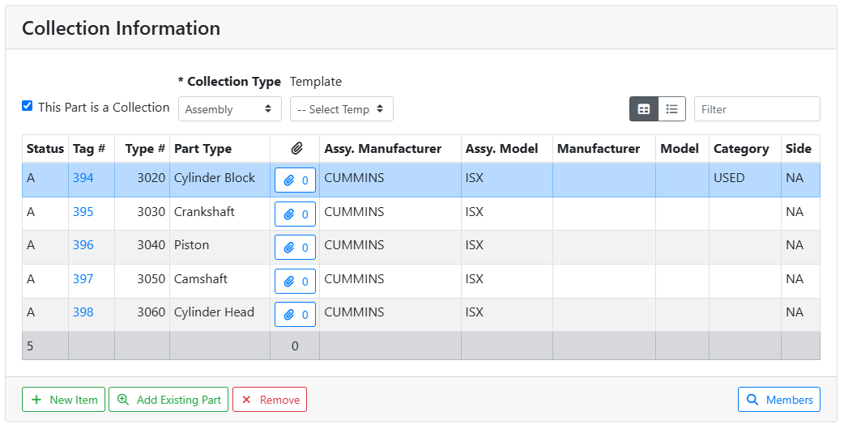Screen dimensions: 844x424
Task: Switch to table grid view icon
Action: 644,109
